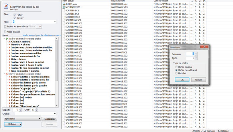The height and width of the screenshot is (132, 233).
Task: Click the Démarrer input field
Action: coord(190,54)
